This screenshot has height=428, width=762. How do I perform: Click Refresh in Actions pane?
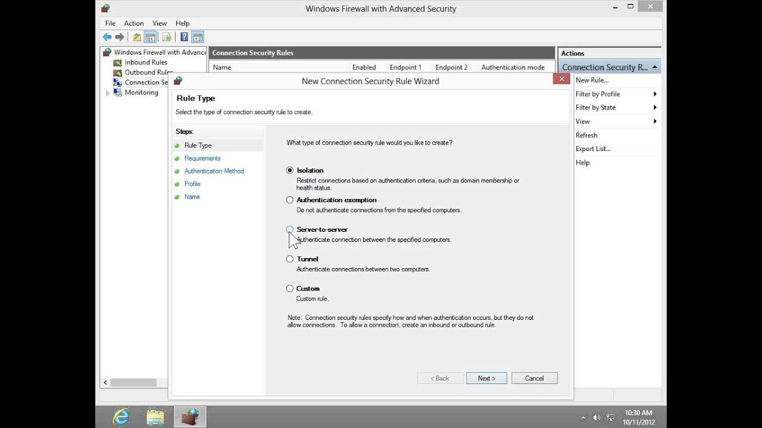point(586,135)
